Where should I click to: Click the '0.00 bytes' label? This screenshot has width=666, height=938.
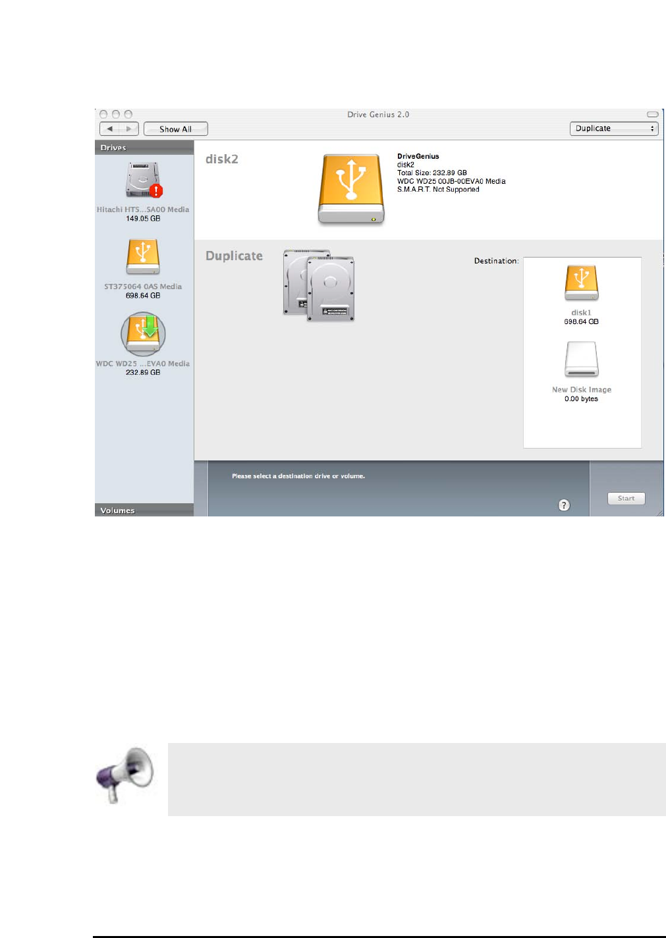coord(581,399)
